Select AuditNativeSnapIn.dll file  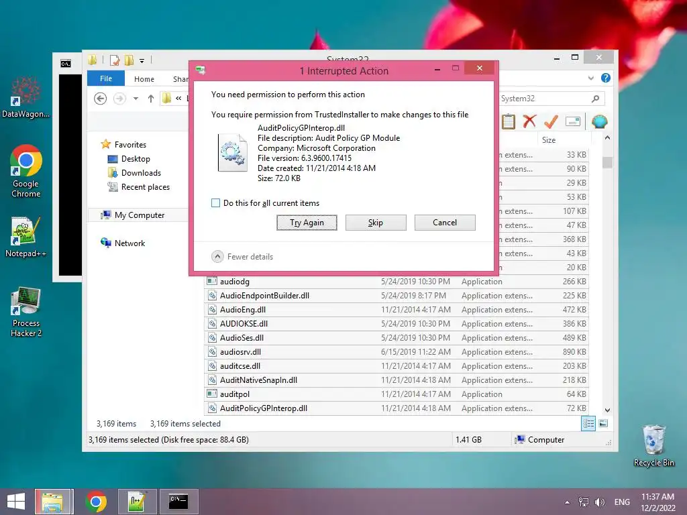coord(397,380)
